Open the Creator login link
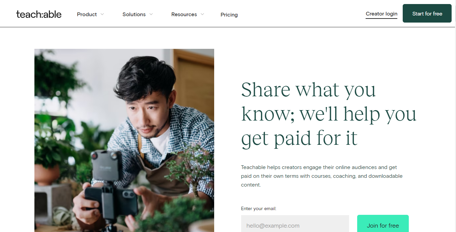The height and width of the screenshot is (232, 456). click(381, 14)
